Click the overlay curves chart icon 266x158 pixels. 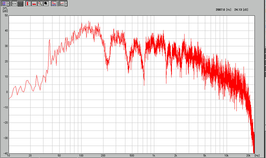pos(62,4)
